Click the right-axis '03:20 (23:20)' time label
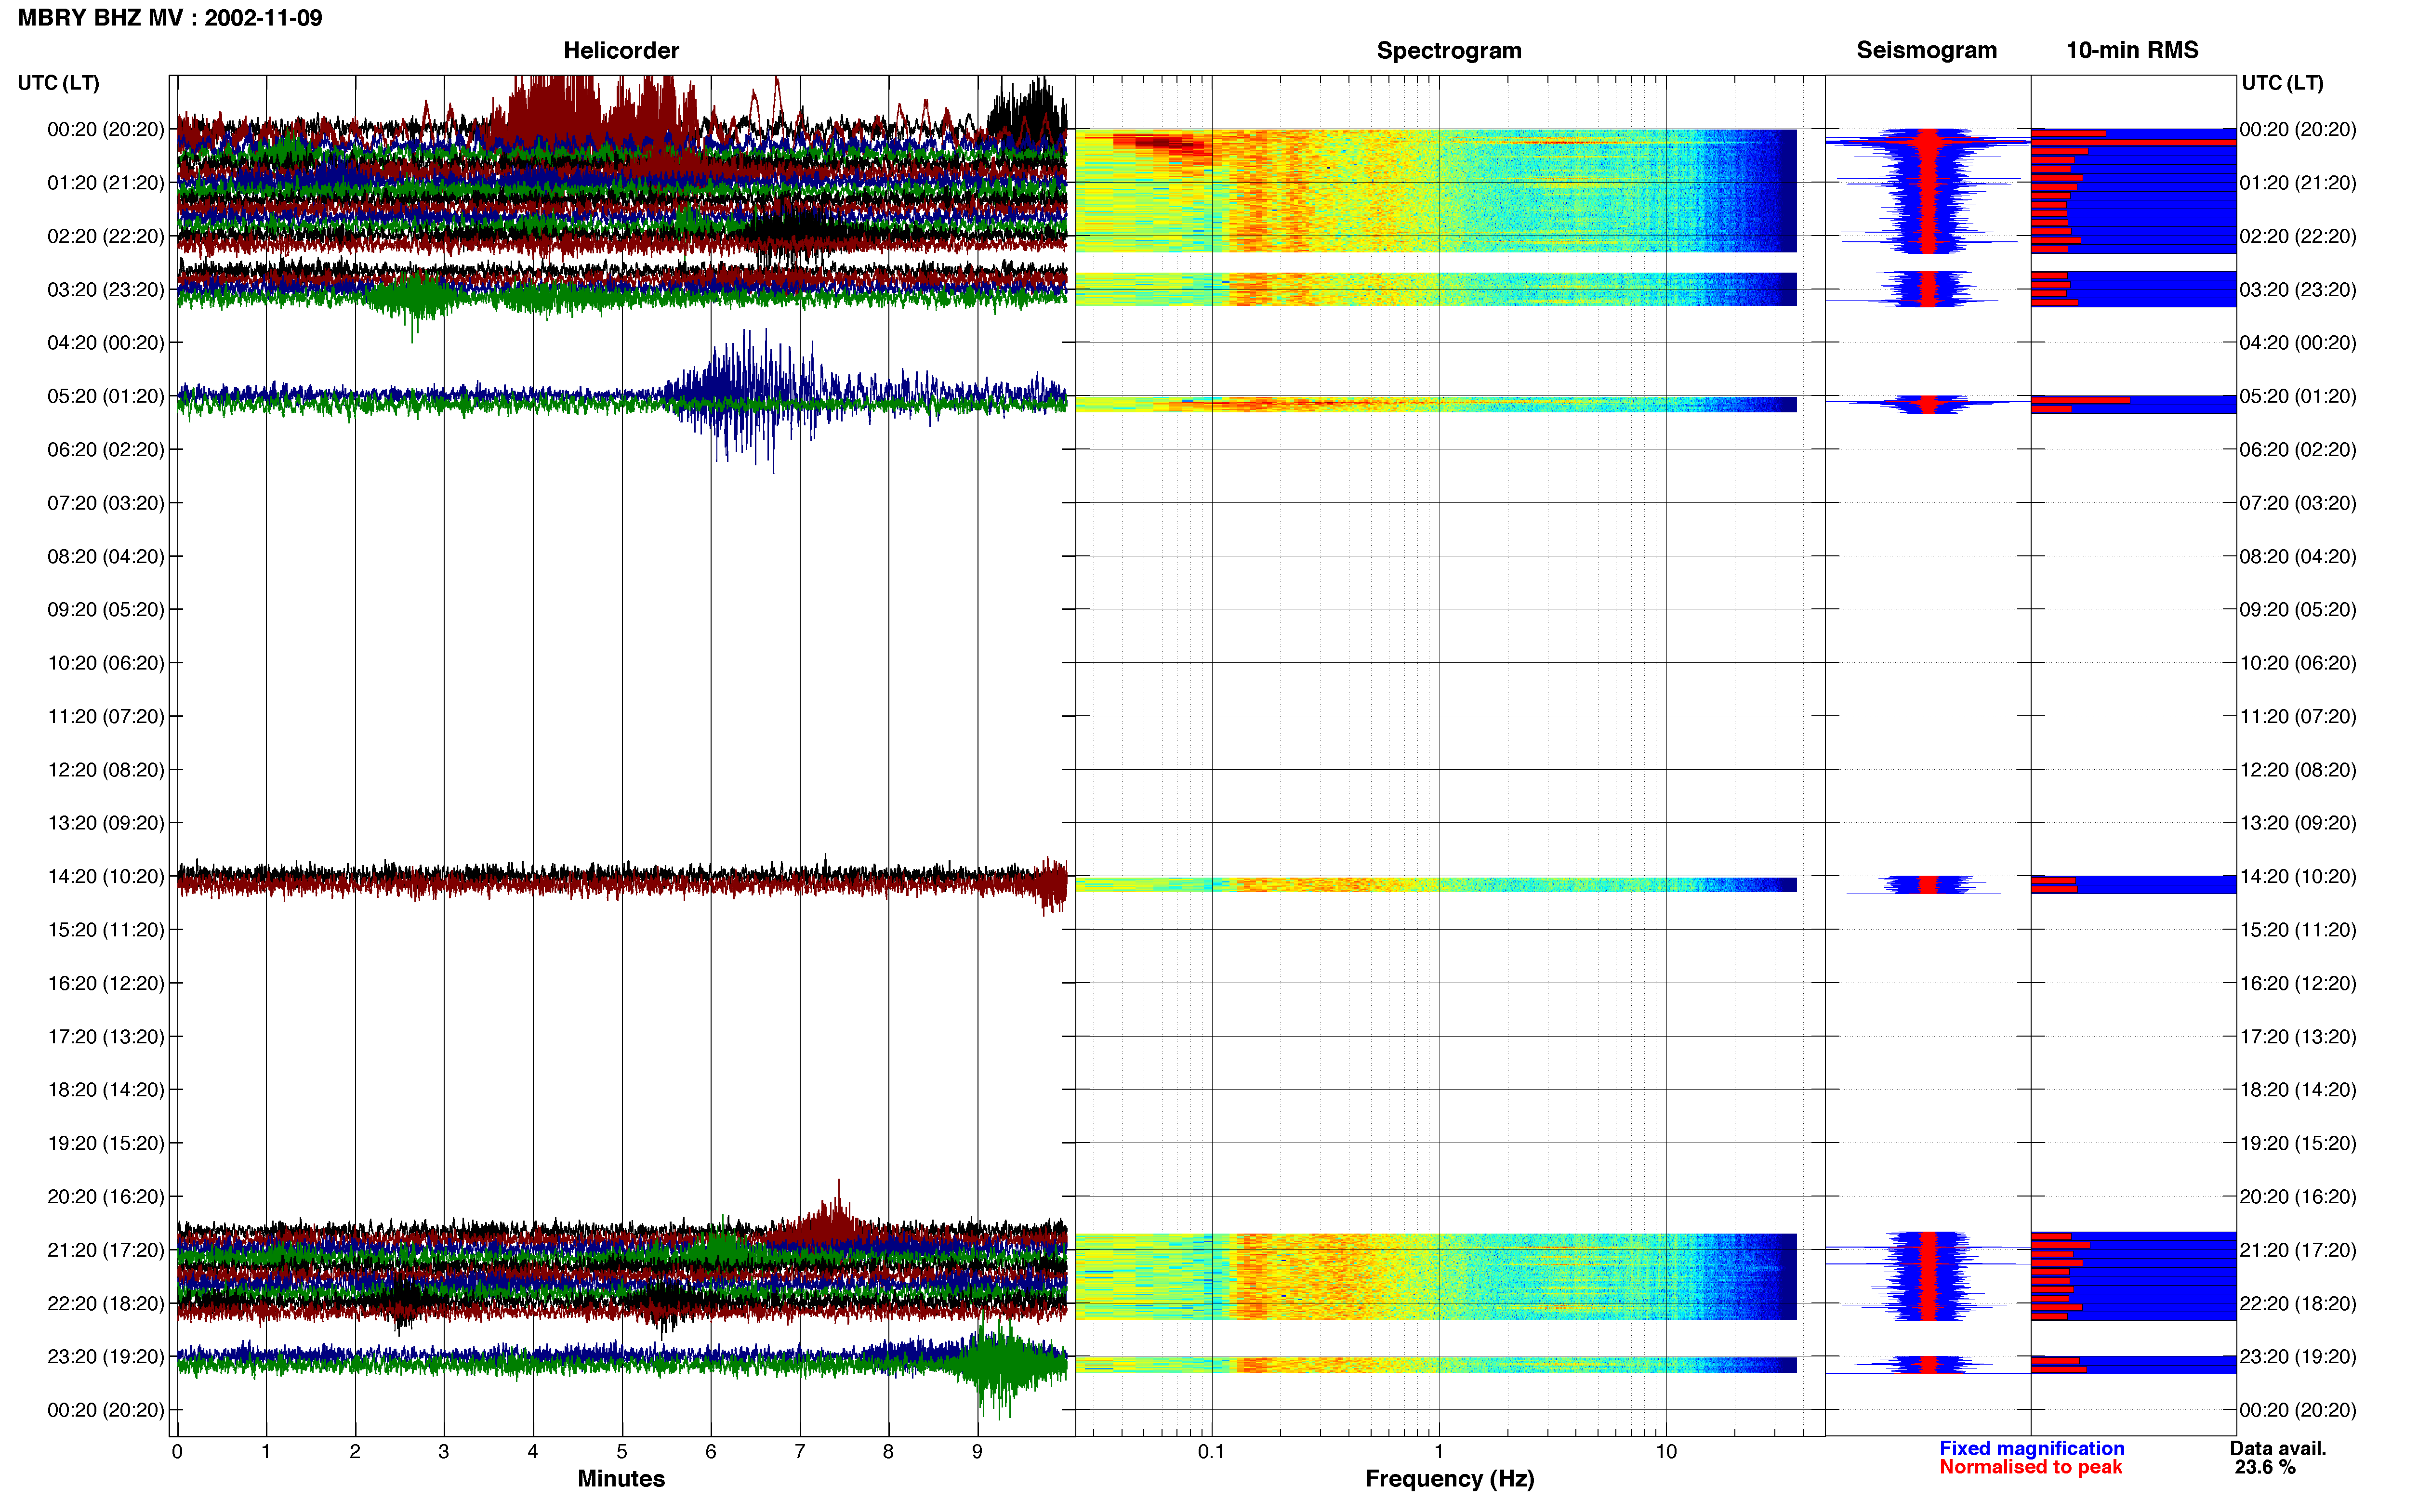The width and height of the screenshot is (2418, 1512). pyautogui.click(x=2298, y=290)
